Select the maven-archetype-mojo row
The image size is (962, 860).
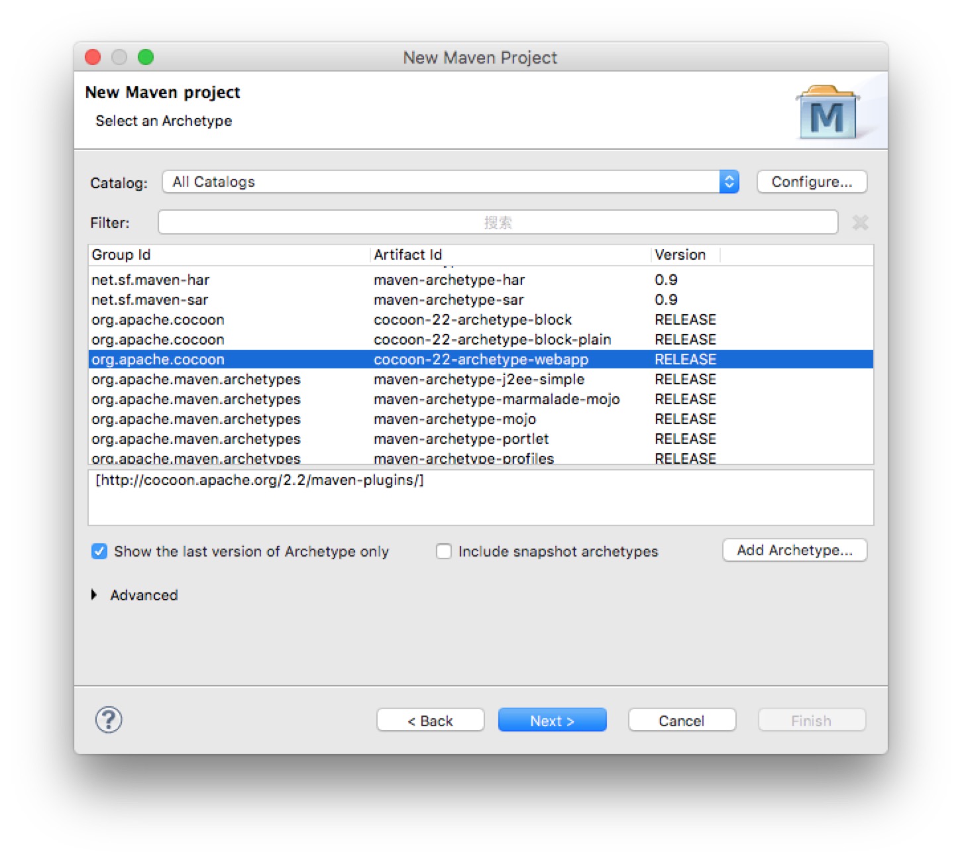click(x=481, y=419)
